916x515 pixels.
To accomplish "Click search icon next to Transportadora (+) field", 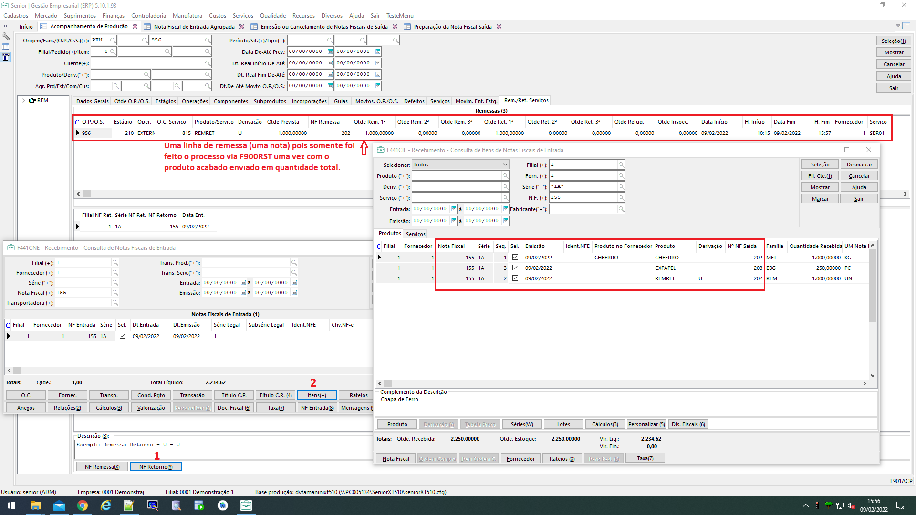I will (115, 303).
